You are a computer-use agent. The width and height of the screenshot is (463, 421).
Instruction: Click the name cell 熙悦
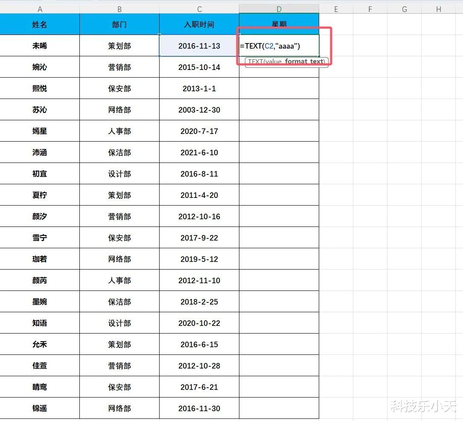pos(40,88)
